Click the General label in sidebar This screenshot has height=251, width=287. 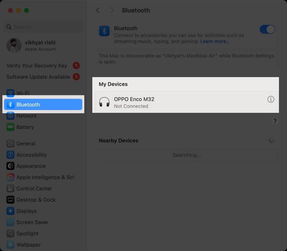pos(26,143)
